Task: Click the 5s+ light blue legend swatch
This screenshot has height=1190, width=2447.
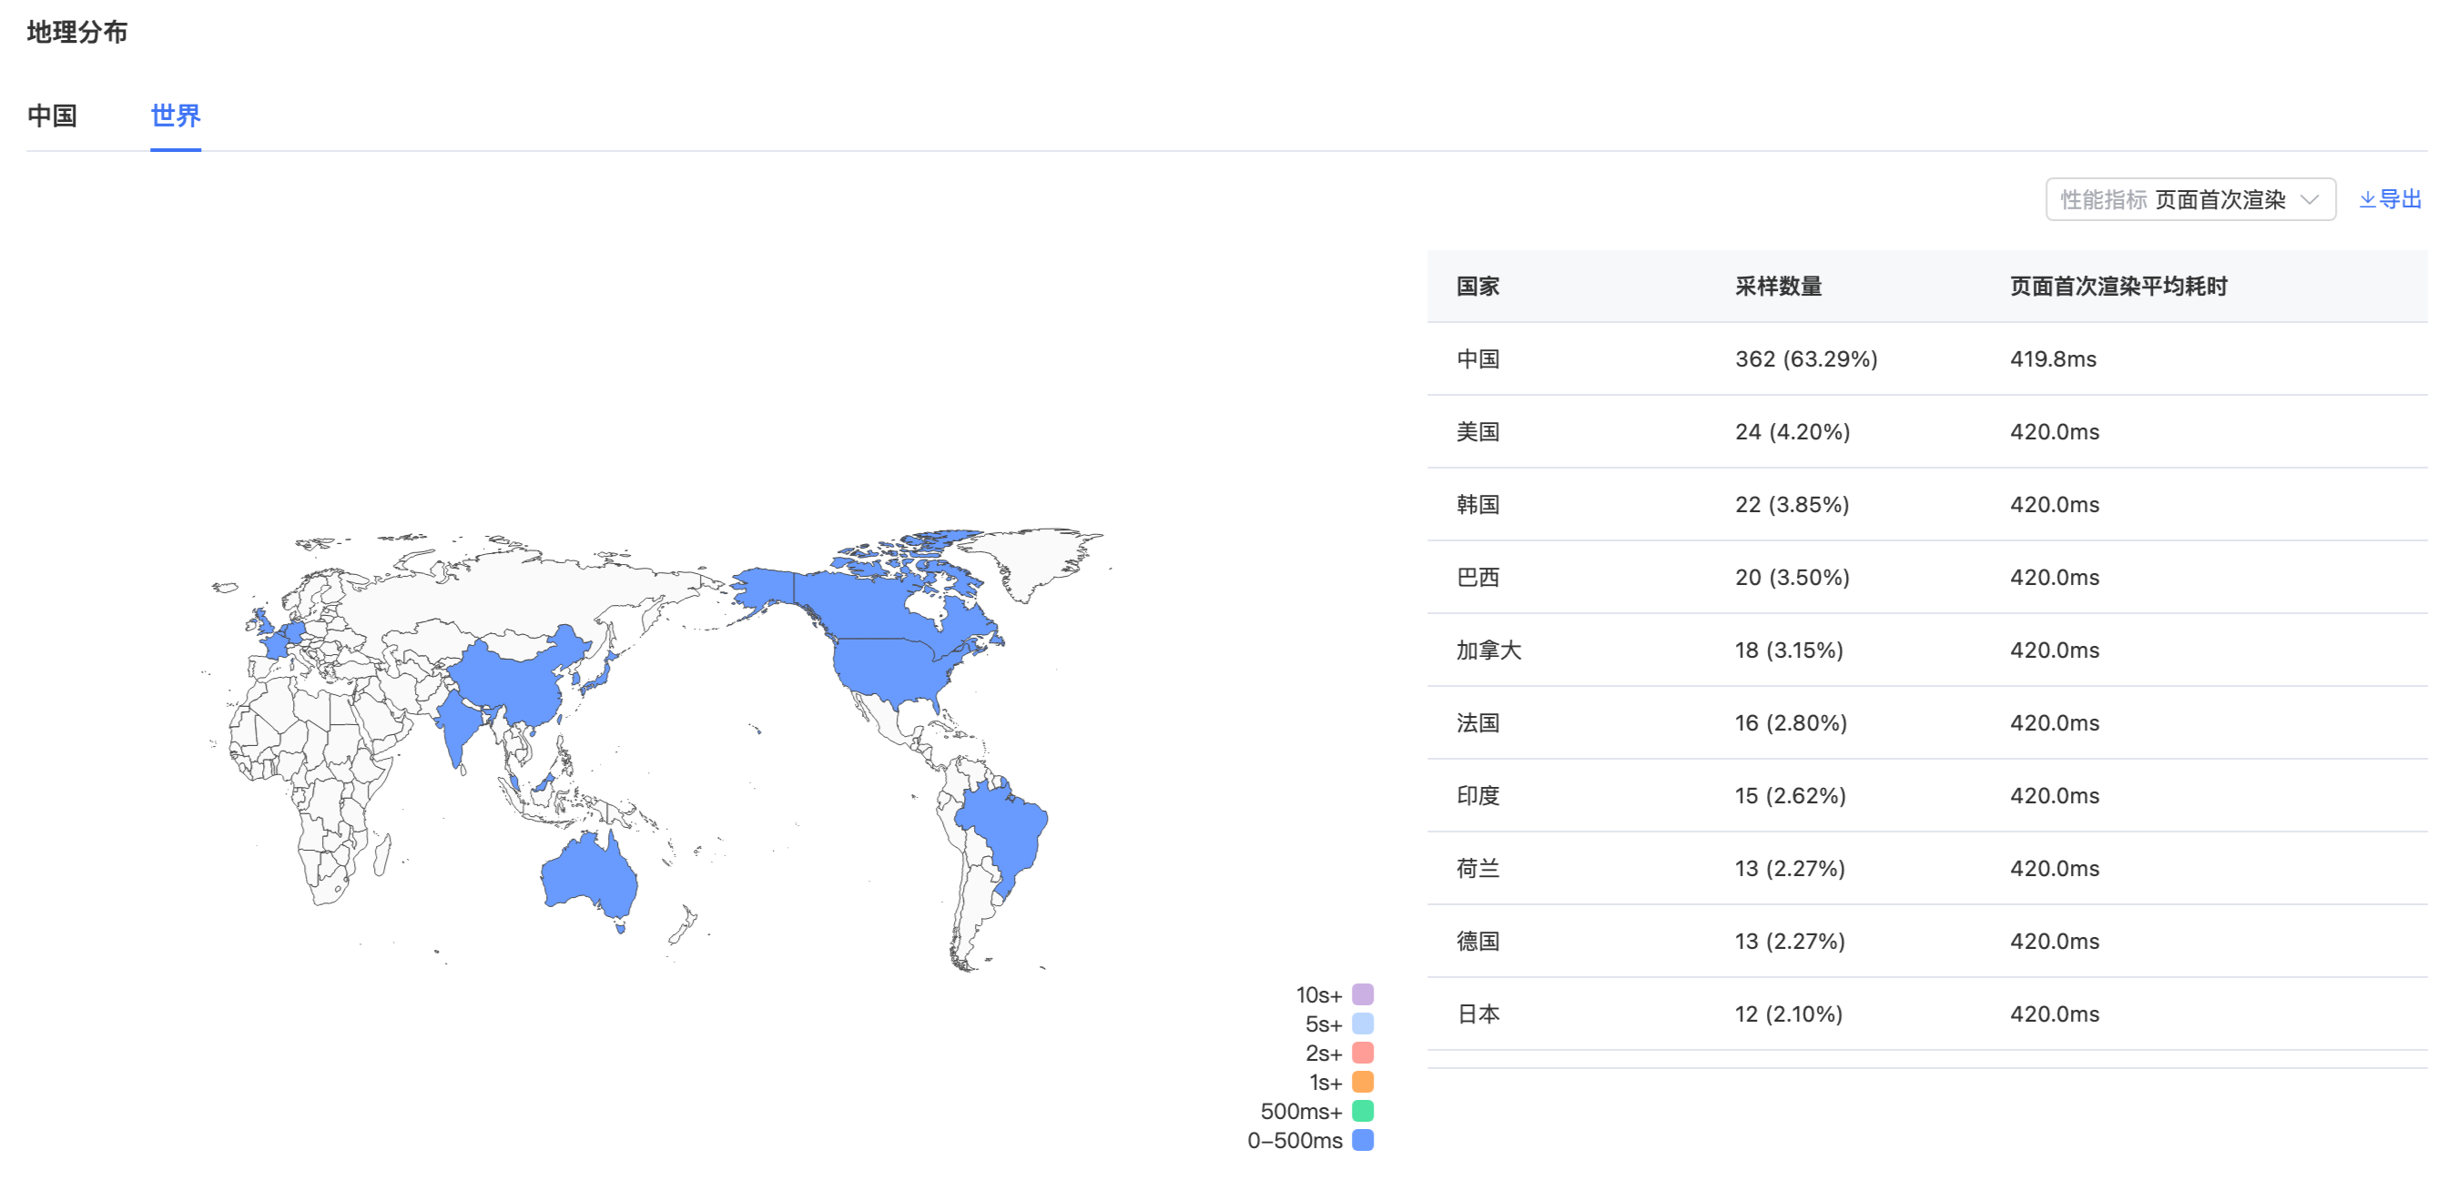Action: point(1362,1024)
